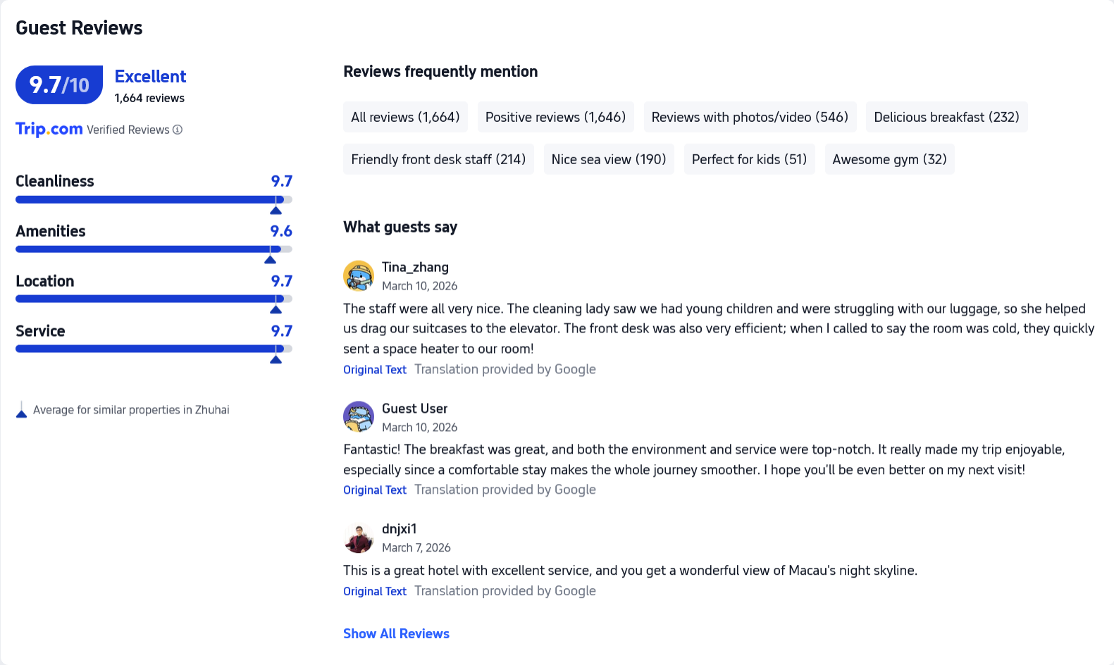This screenshot has width=1114, height=665.
Task: Click dnjxi1's profile photo
Action: 359,537
